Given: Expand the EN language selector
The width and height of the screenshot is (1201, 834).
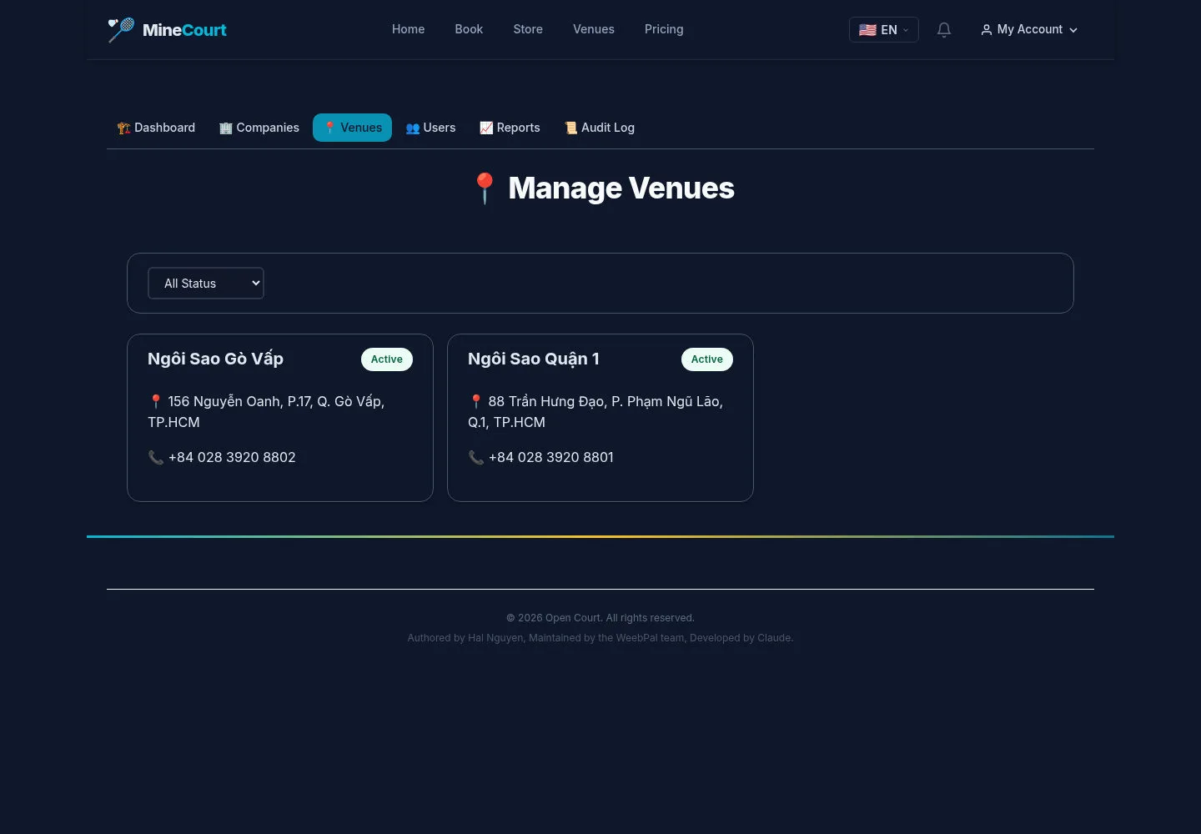Looking at the screenshot, I should [884, 30].
